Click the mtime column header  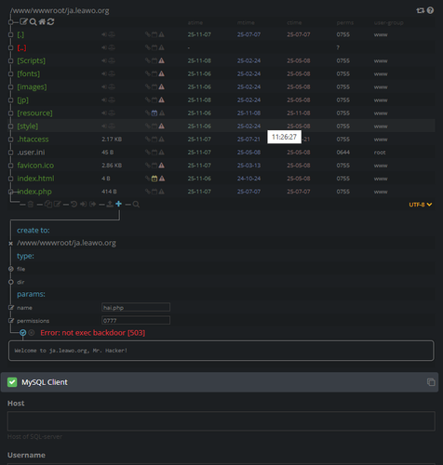246,23
